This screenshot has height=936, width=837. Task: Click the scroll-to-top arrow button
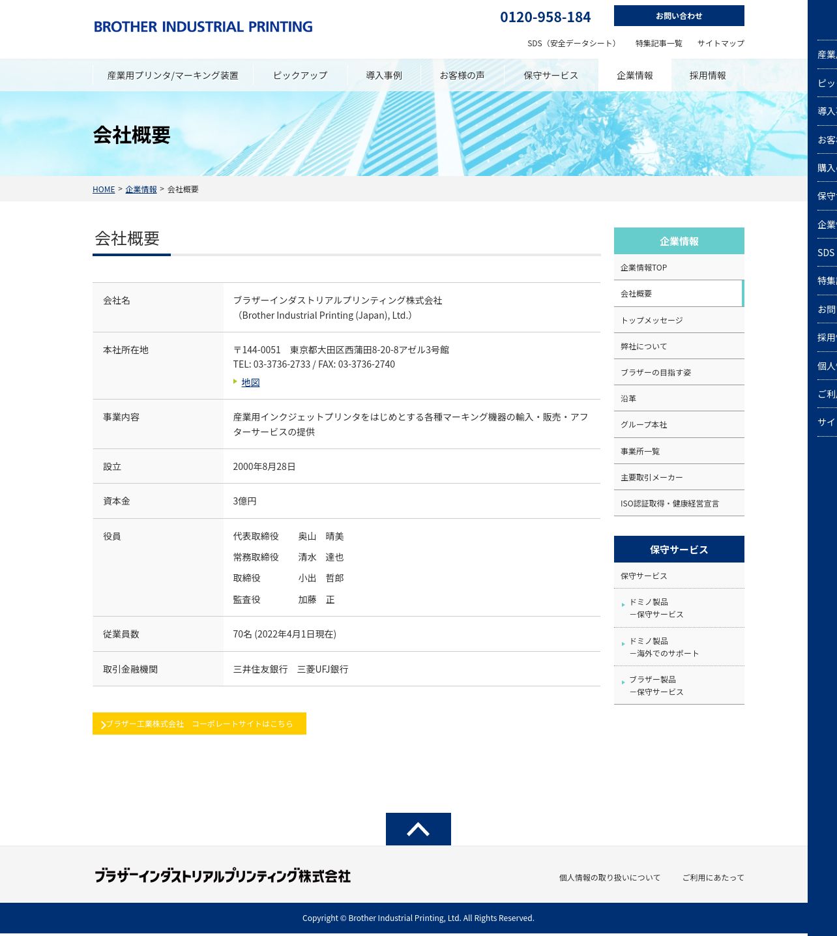tap(418, 829)
